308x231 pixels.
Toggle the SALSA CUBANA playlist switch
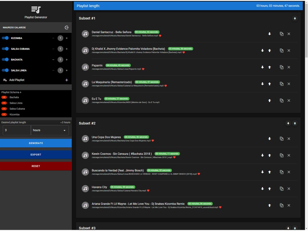click(x=5, y=49)
